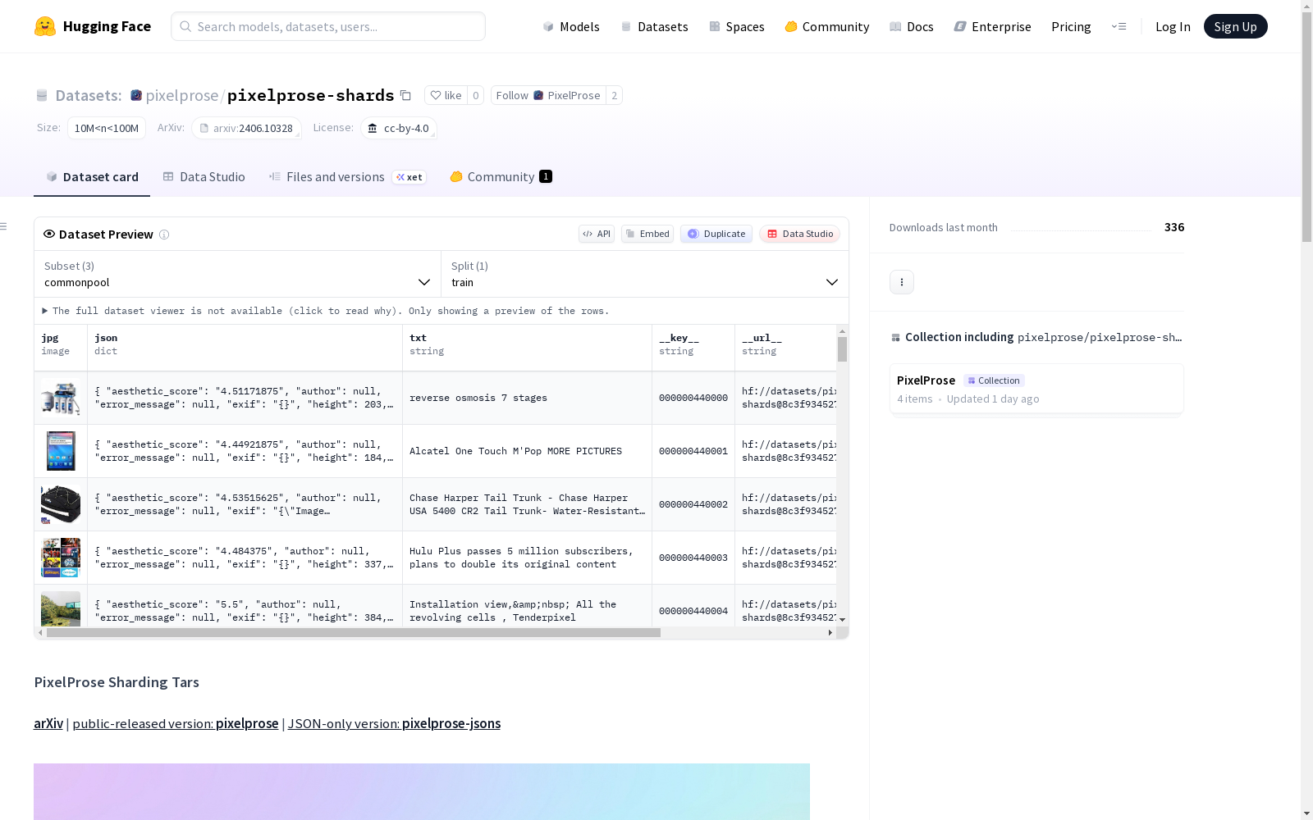Click the Embed button
1313x820 pixels.
(647, 234)
